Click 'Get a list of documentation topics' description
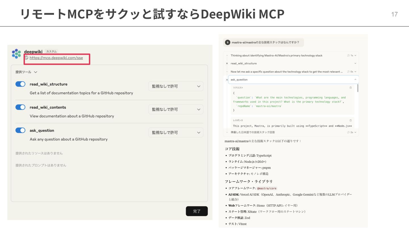Screen dimensions: 409x230 coord(81,93)
